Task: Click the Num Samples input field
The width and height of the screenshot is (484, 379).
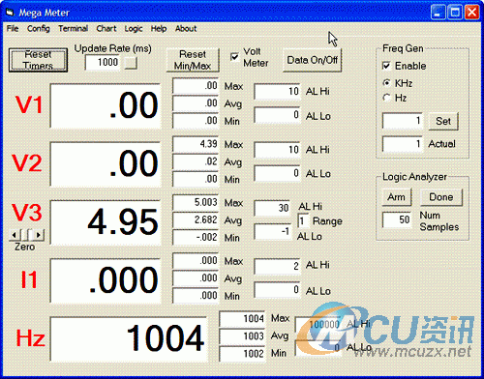Action: pyautogui.click(x=397, y=219)
